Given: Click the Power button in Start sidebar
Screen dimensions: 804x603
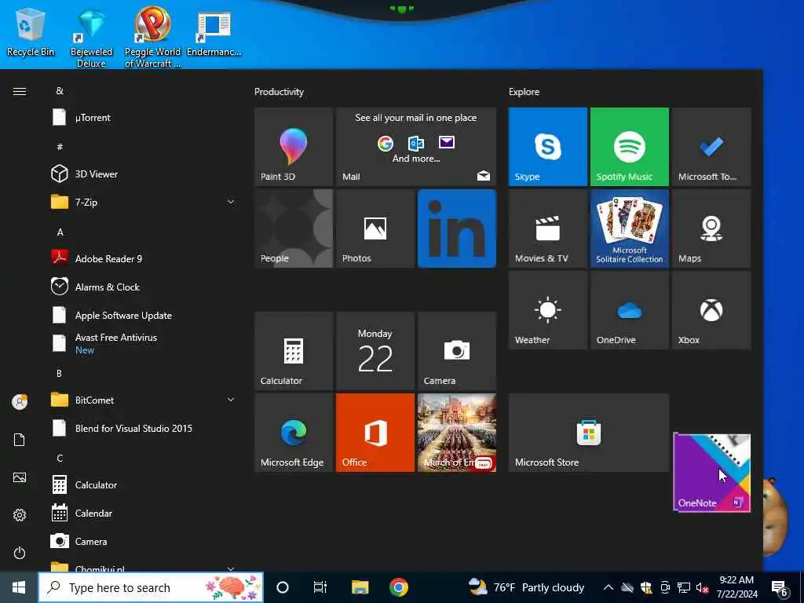Looking at the screenshot, I should [x=20, y=553].
